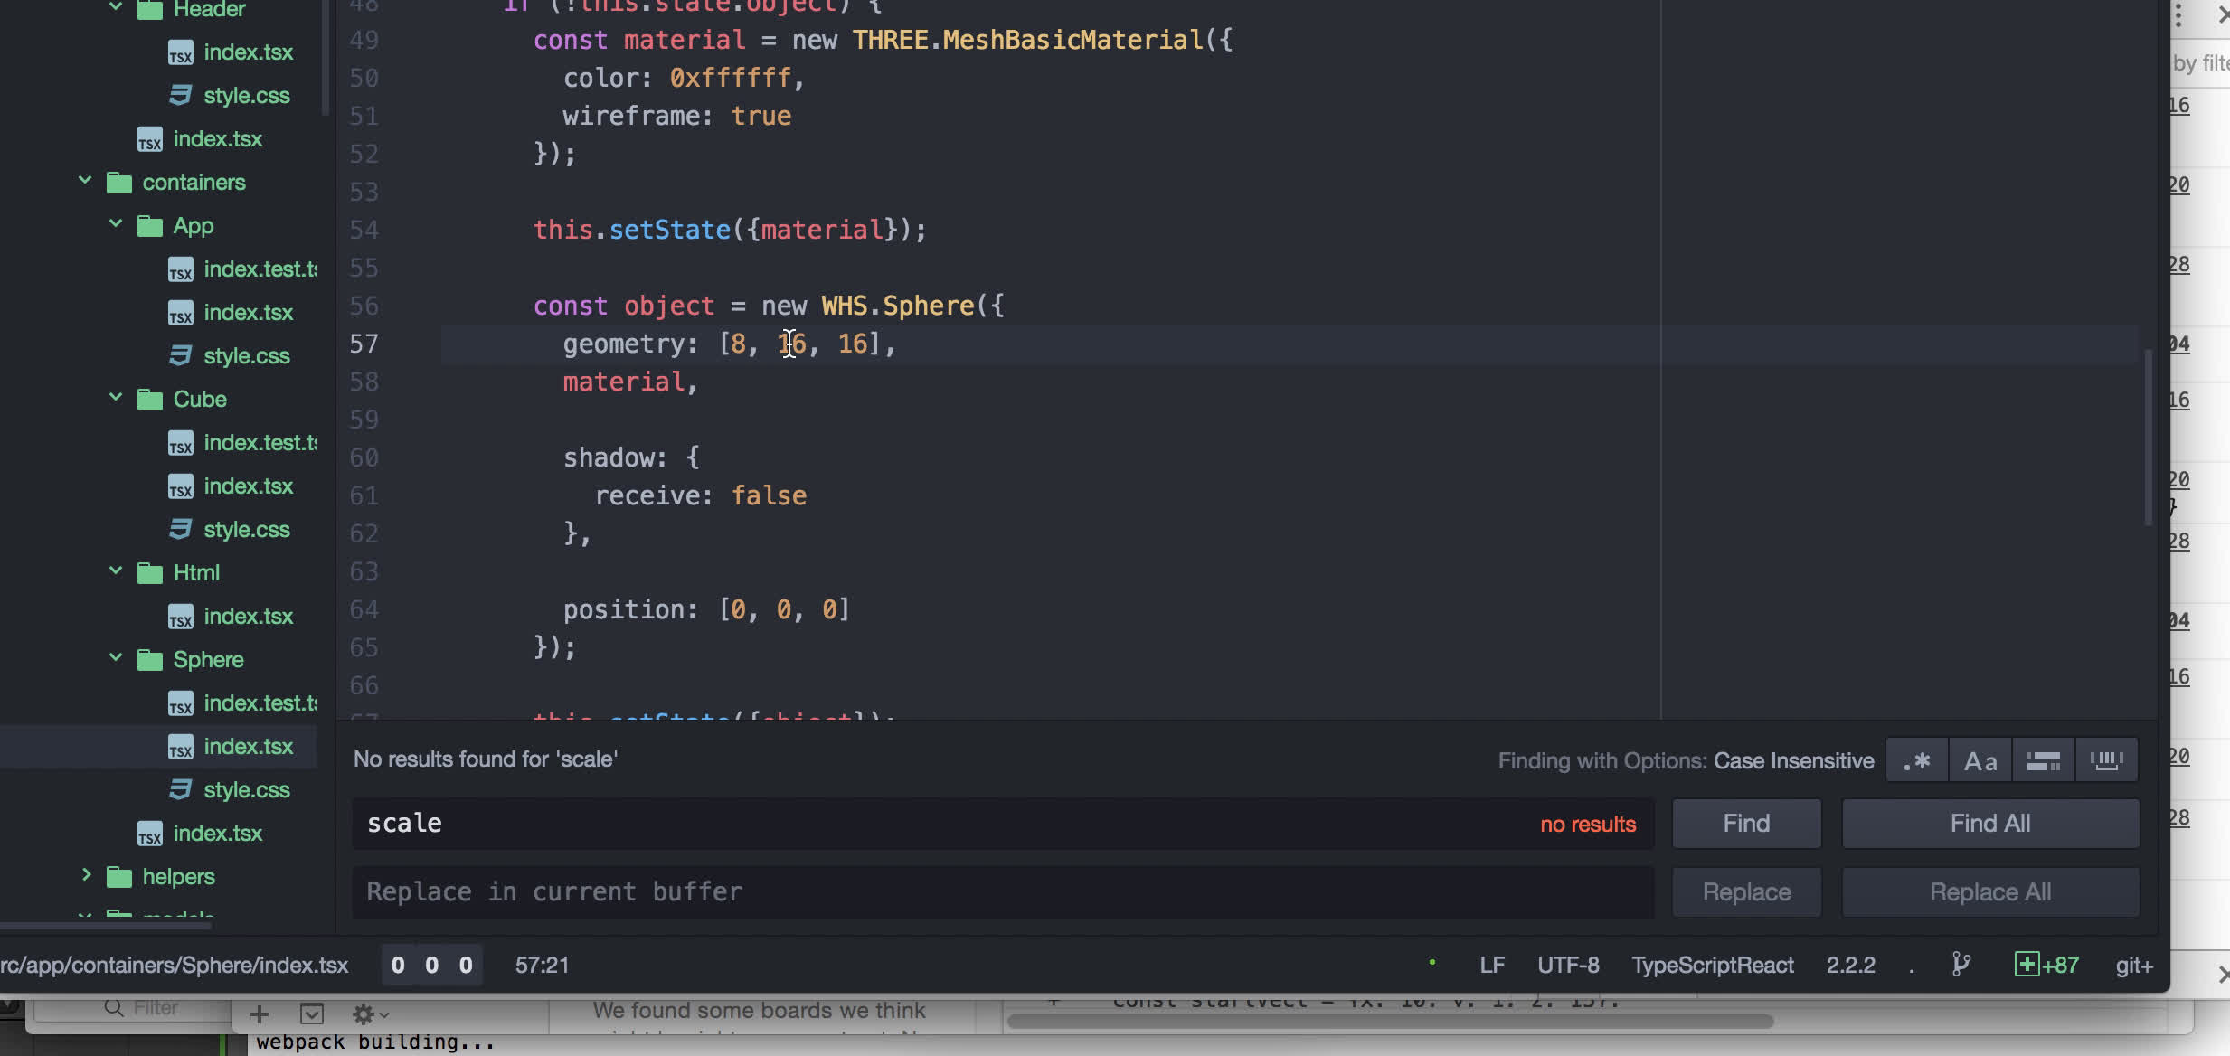Click the linter 0 0 0 status indicator

pos(431,965)
